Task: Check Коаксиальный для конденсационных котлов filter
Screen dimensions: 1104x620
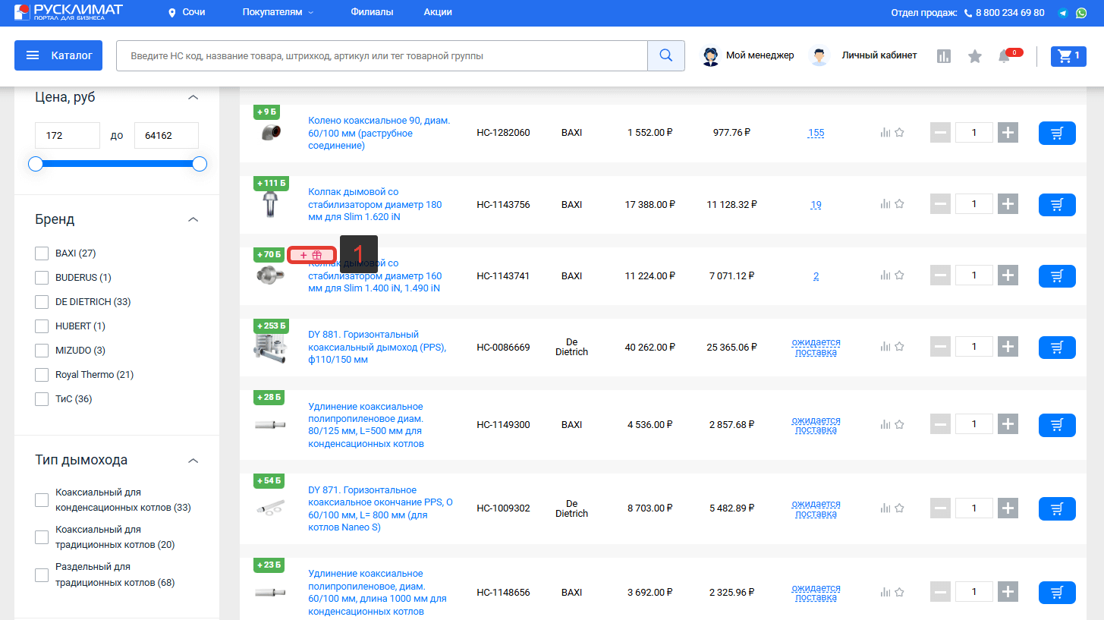Action: pyautogui.click(x=42, y=500)
